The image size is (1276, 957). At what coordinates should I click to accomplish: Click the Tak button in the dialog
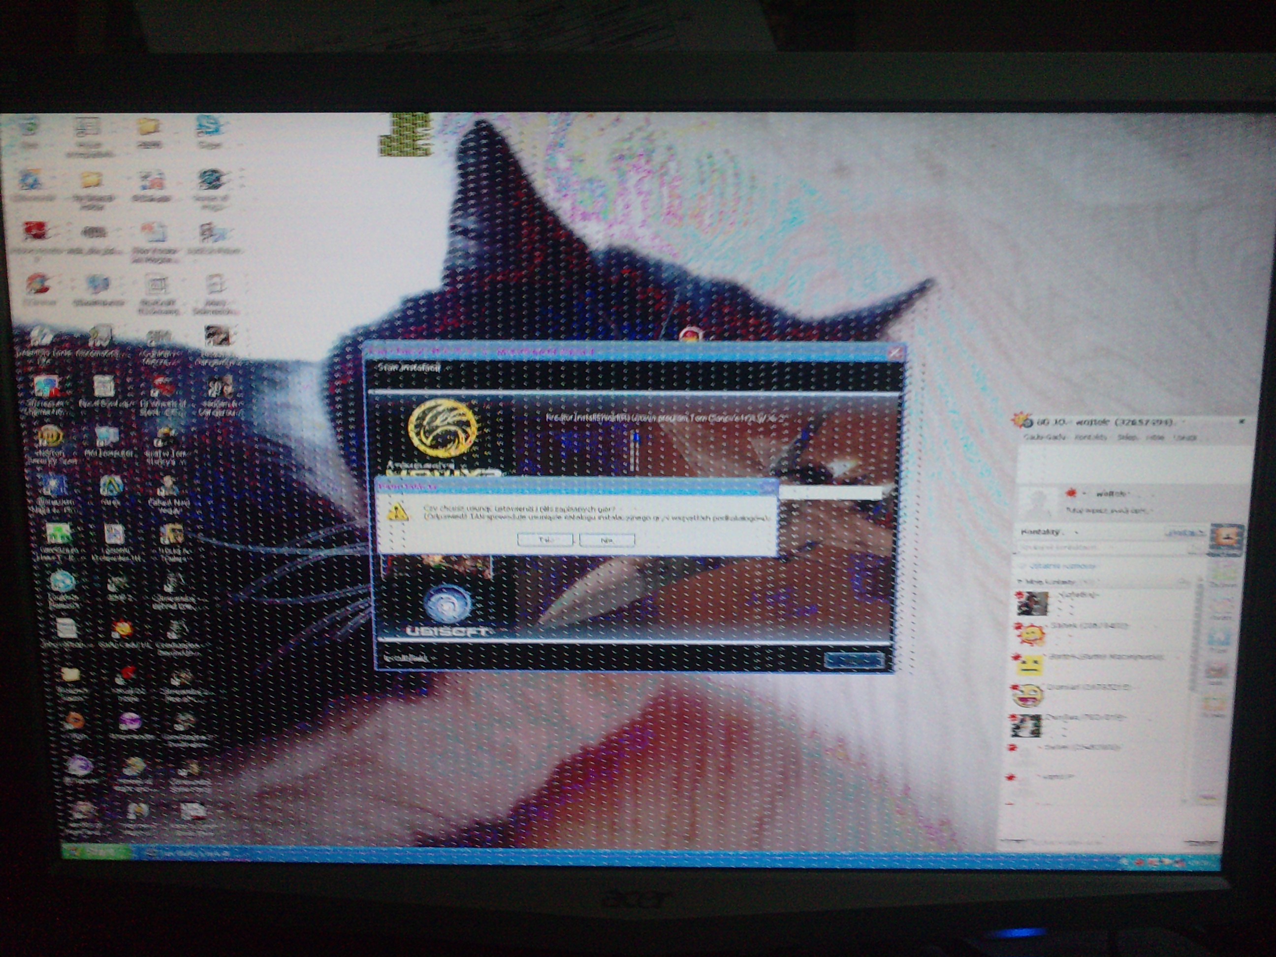click(x=544, y=540)
